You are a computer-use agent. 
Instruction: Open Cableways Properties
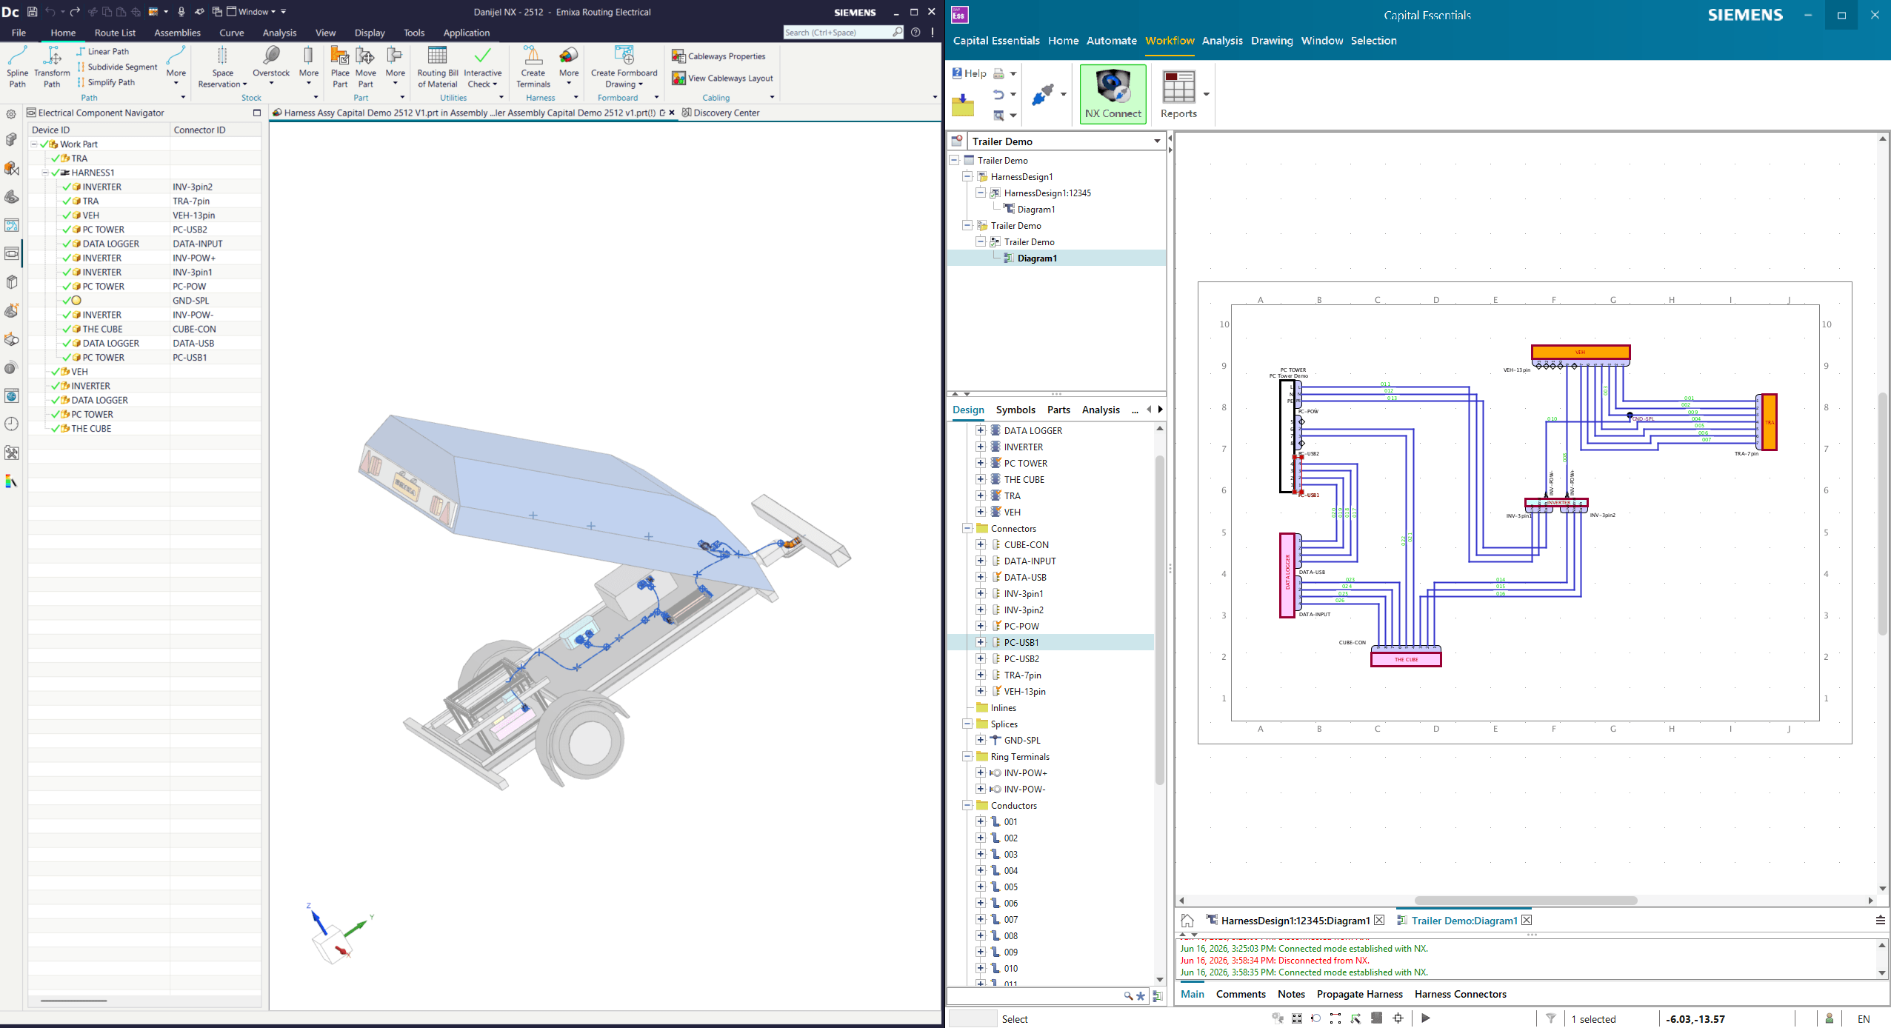click(x=718, y=56)
